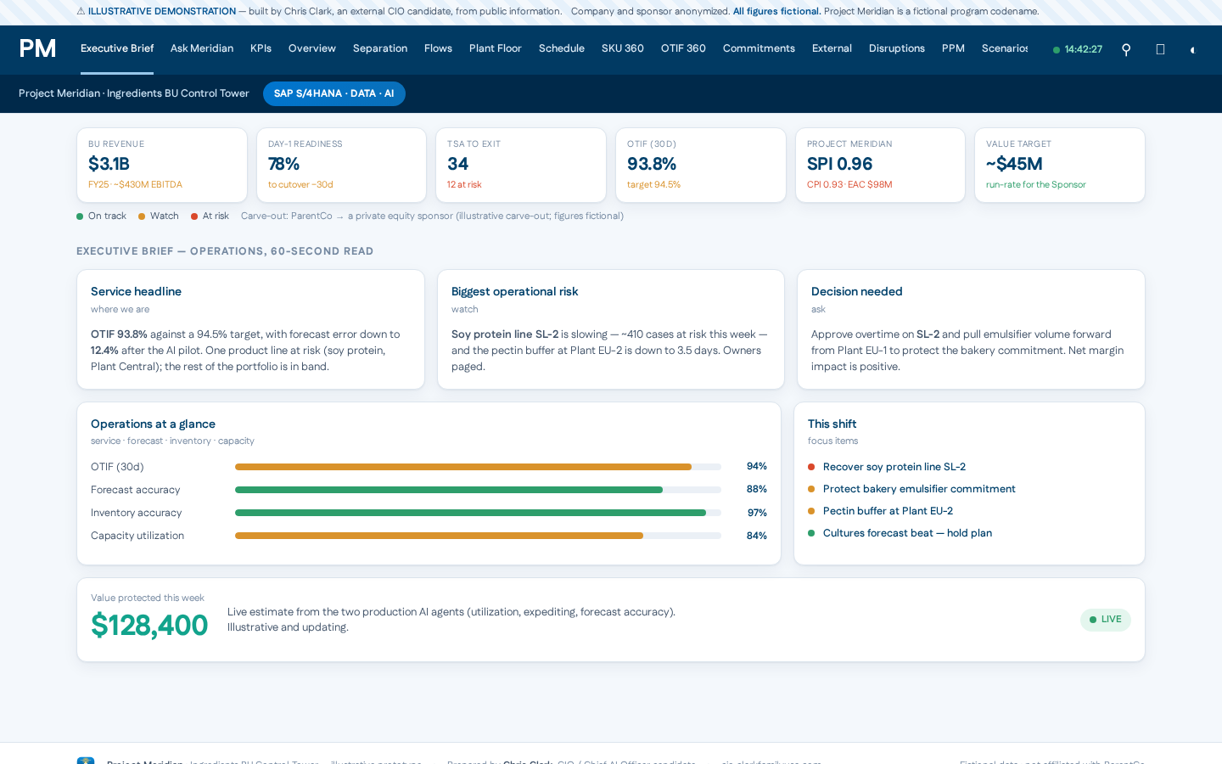
Task: Click the Day-1 Readiness 78% card
Action: click(341, 165)
